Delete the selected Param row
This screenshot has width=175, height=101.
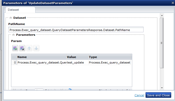click(x=22, y=48)
